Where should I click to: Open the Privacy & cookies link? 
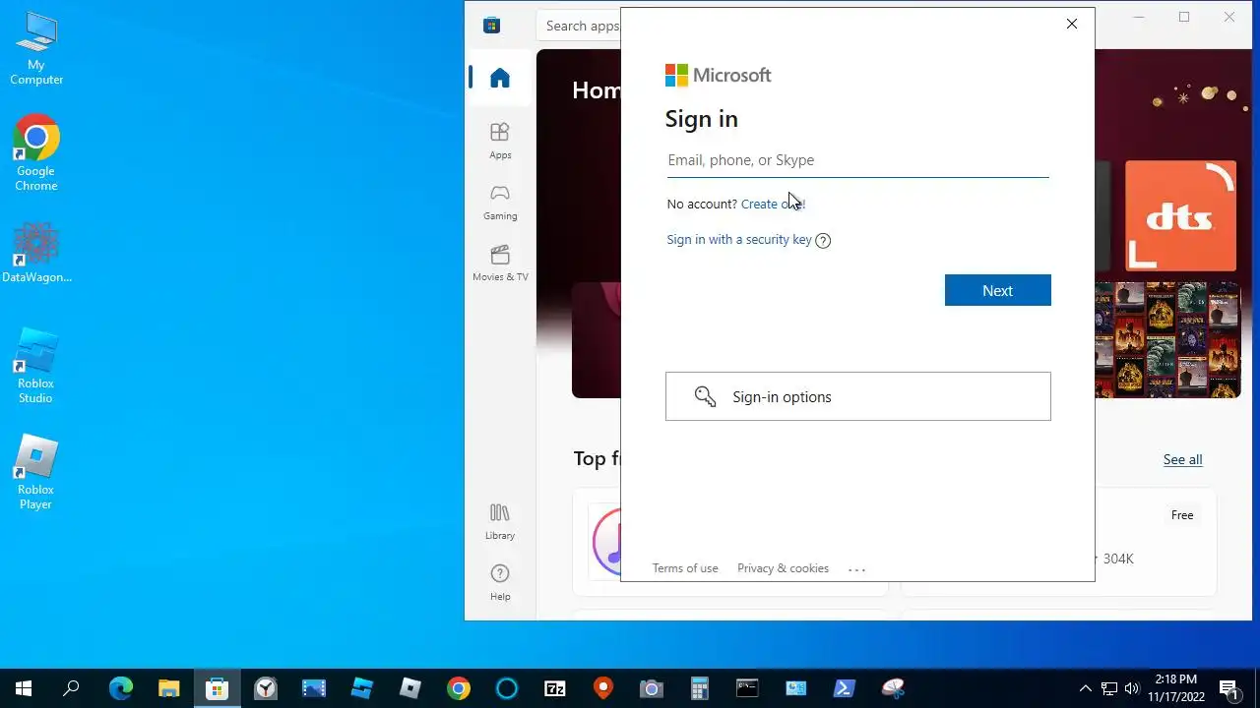[x=783, y=568]
